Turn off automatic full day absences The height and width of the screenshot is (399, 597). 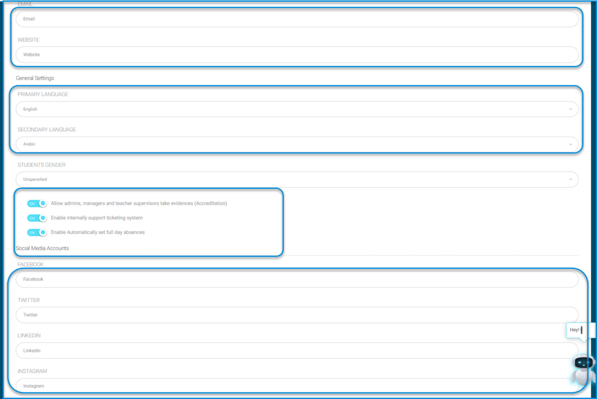point(37,233)
